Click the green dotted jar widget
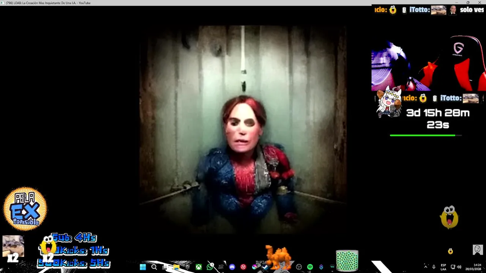Screen dimensions: 486x273 pos(347,260)
